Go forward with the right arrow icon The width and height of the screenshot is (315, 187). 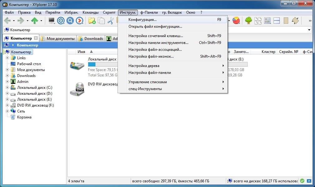point(21,21)
